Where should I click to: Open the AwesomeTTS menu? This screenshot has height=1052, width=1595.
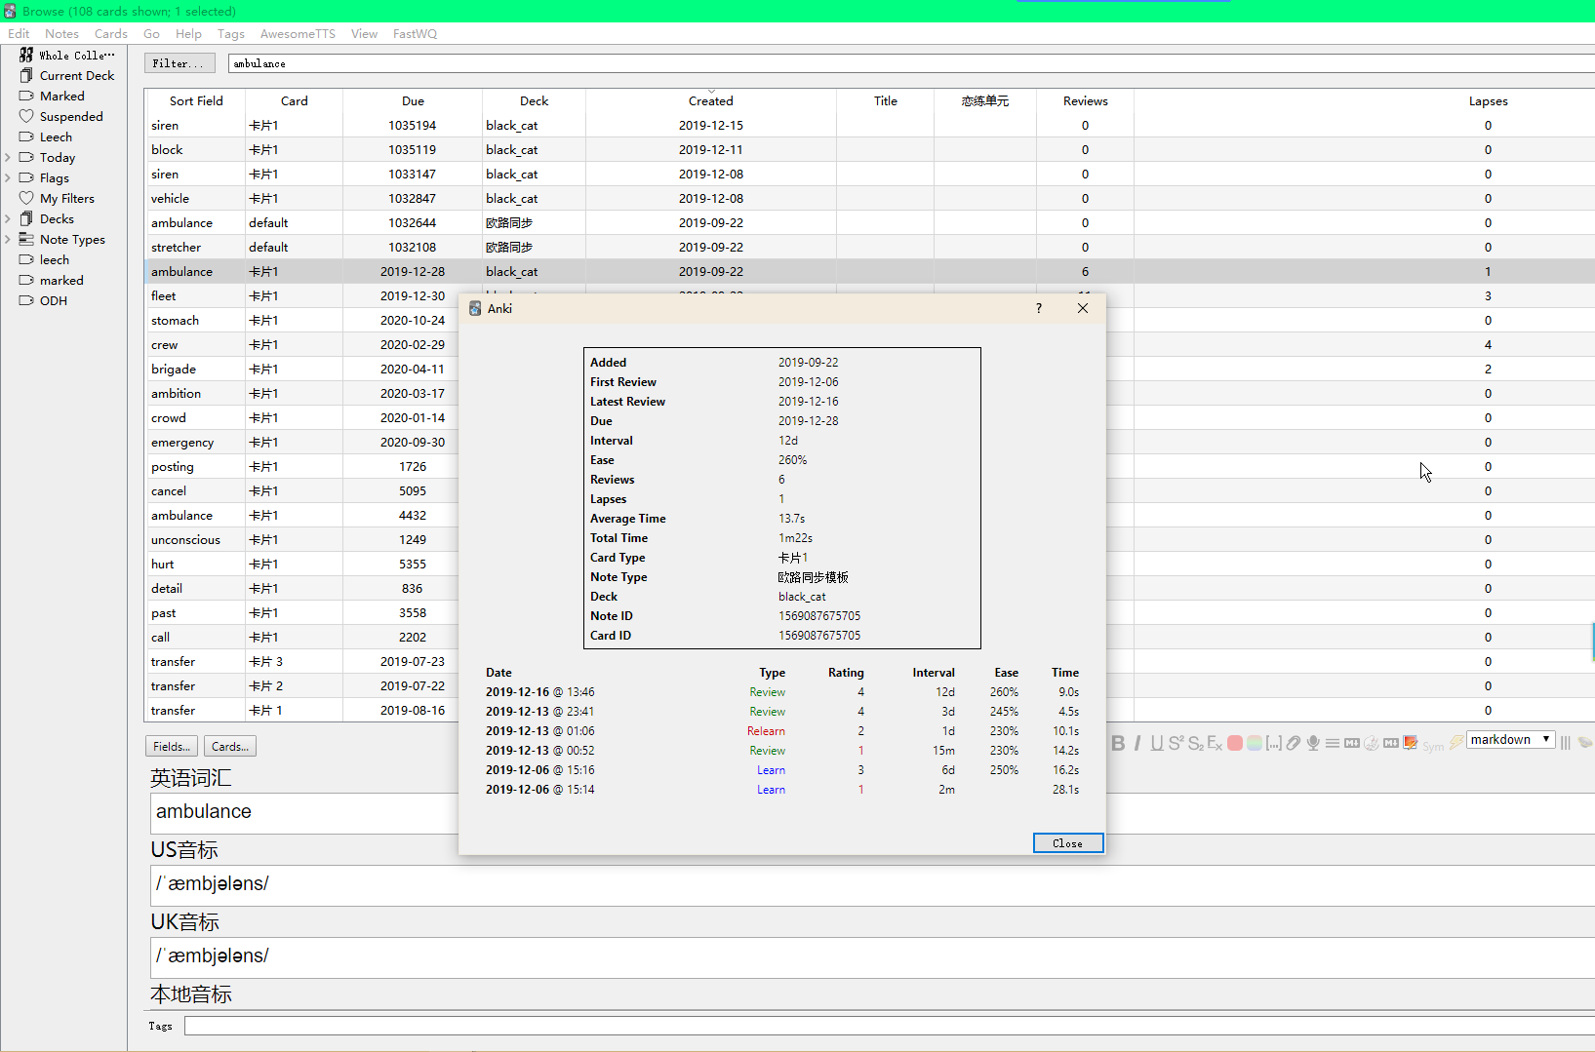point(298,34)
